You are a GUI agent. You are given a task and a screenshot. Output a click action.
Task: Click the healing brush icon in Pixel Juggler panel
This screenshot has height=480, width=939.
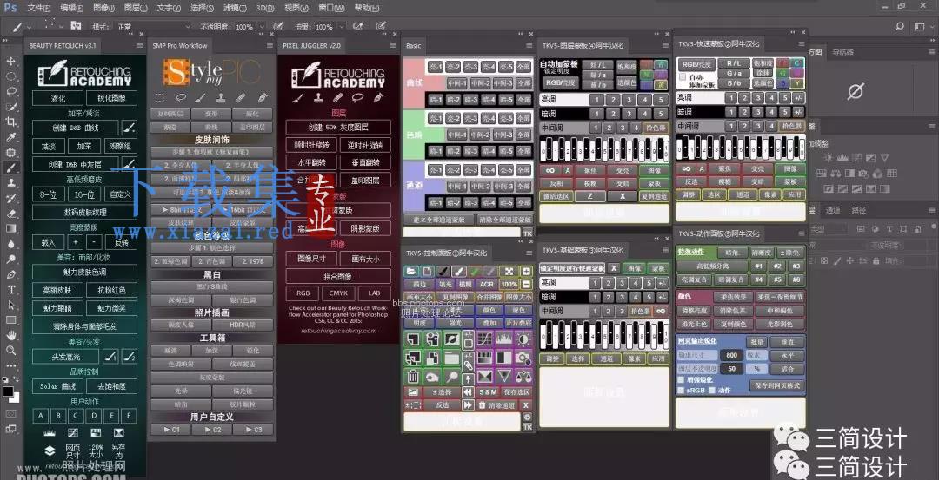tap(337, 97)
